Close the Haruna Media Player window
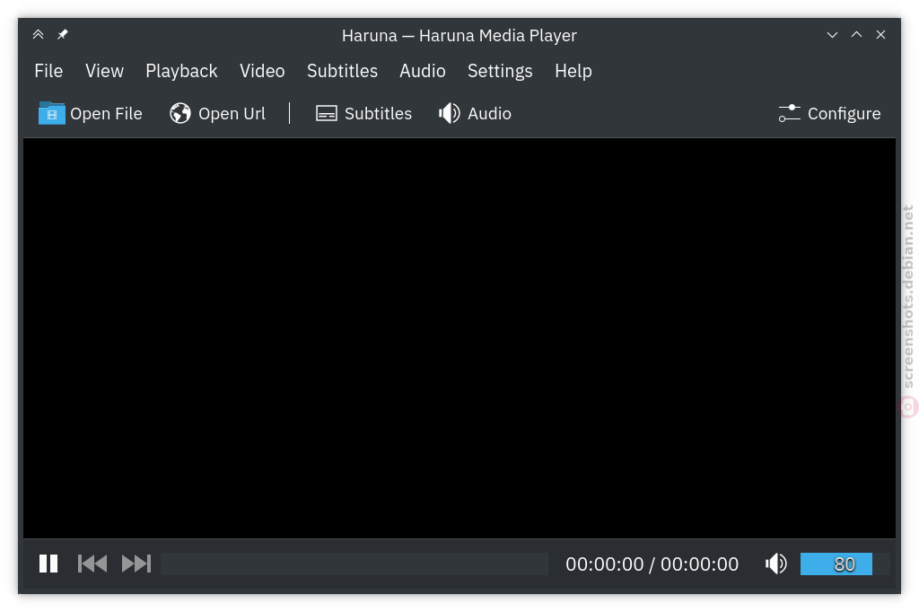This screenshot has width=919, height=612. click(x=880, y=35)
